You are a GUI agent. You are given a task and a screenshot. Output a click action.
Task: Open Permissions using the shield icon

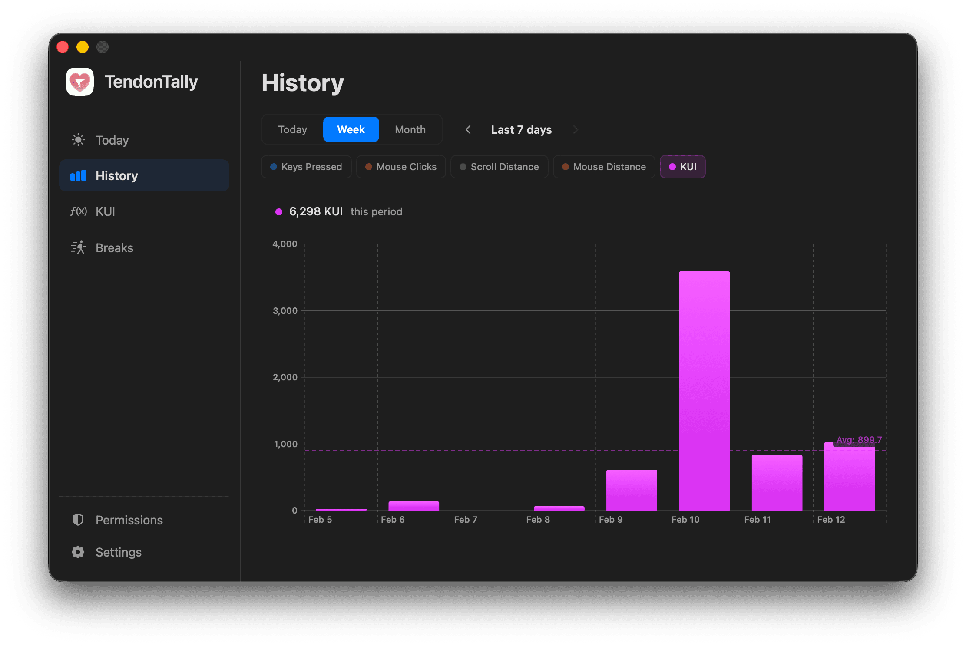(78, 520)
